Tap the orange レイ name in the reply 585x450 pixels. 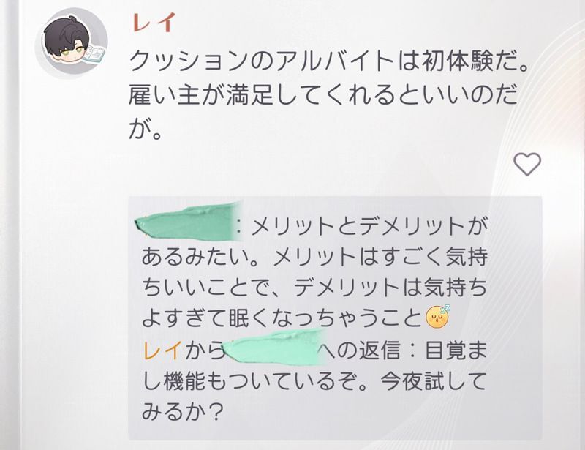click(162, 351)
